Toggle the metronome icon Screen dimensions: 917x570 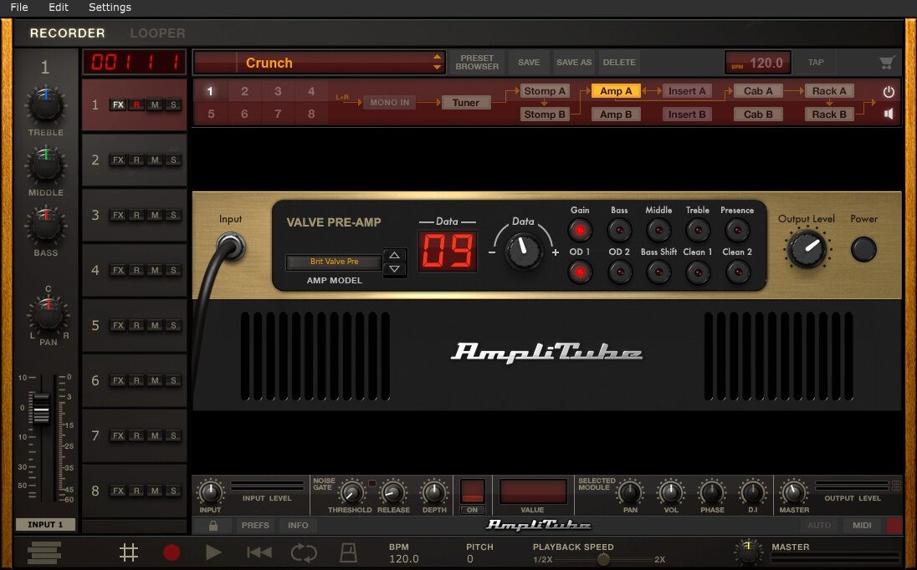pos(348,552)
